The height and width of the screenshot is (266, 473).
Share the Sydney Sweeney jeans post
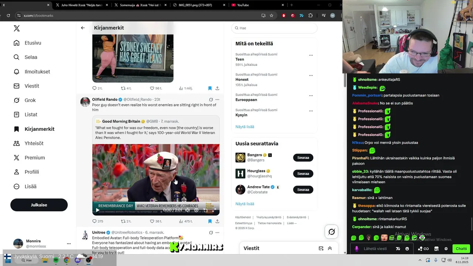(x=217, y=88)
